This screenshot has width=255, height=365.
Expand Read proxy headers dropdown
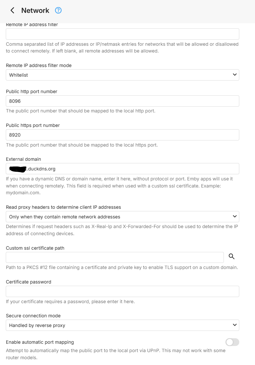tap(122, 217)
